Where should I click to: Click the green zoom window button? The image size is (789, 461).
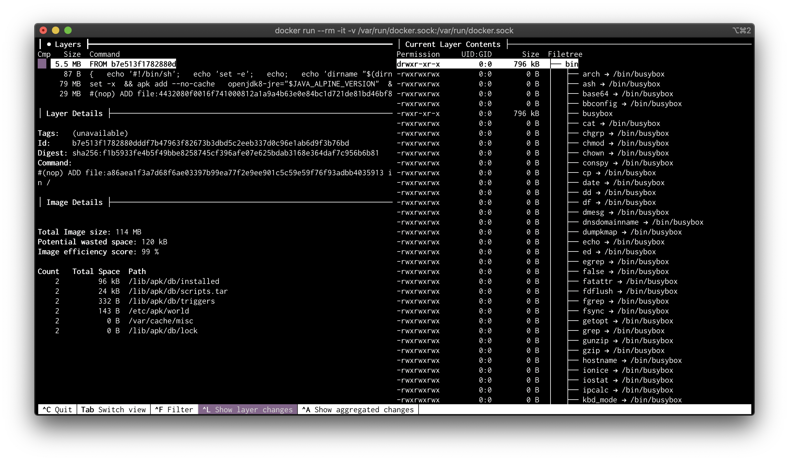point(68,30)
